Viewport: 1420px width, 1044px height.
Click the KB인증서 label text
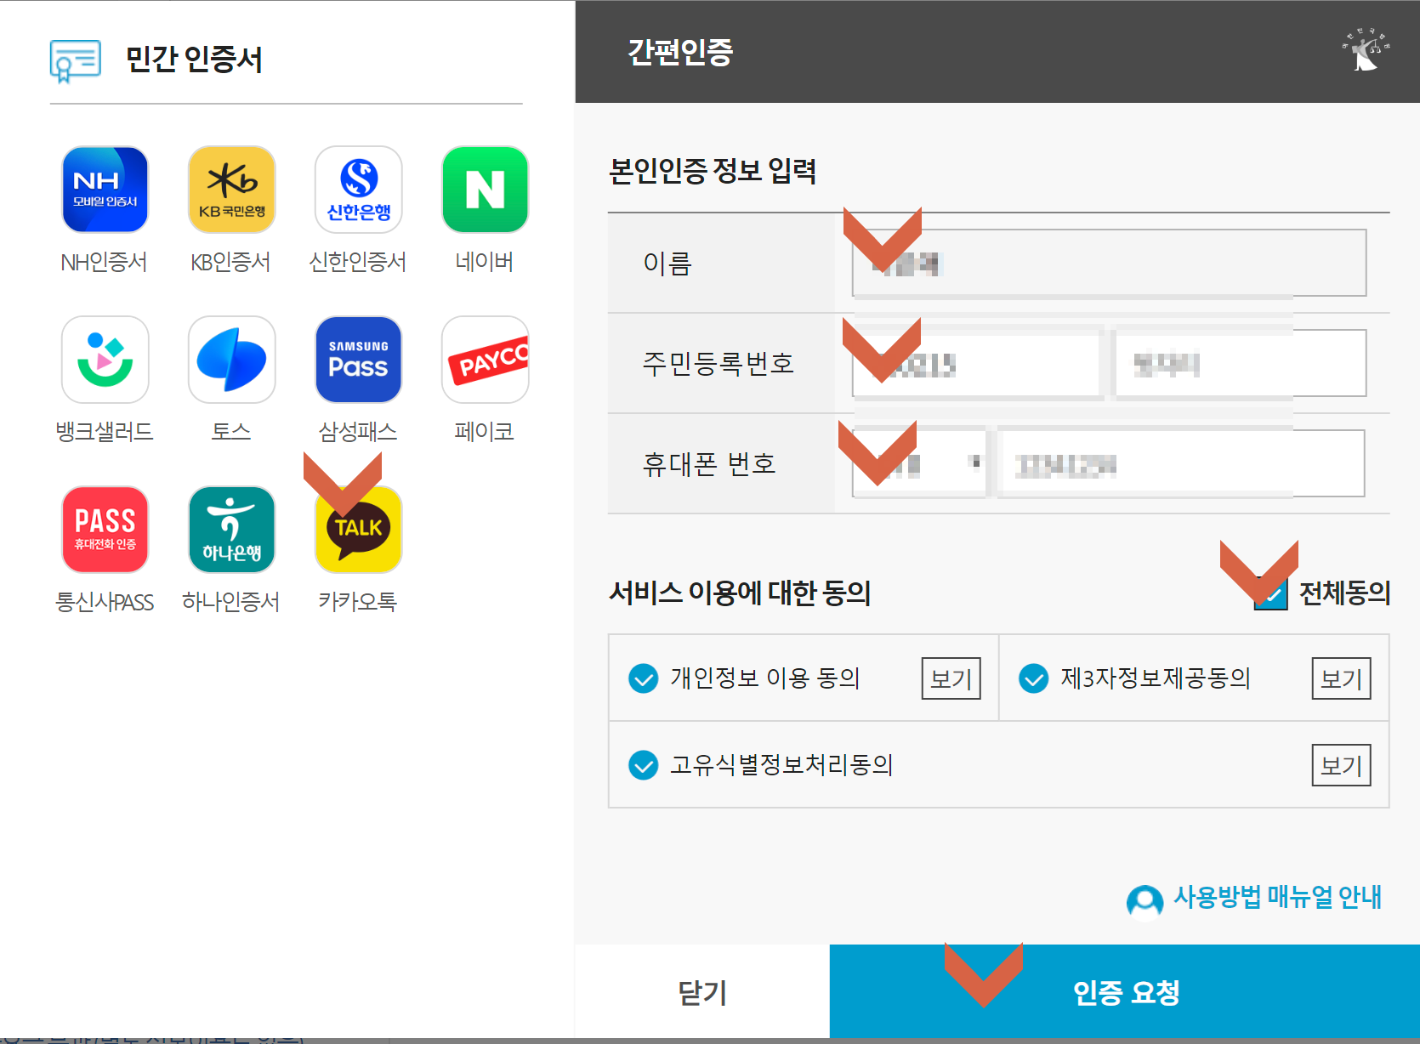coord(231,262)
